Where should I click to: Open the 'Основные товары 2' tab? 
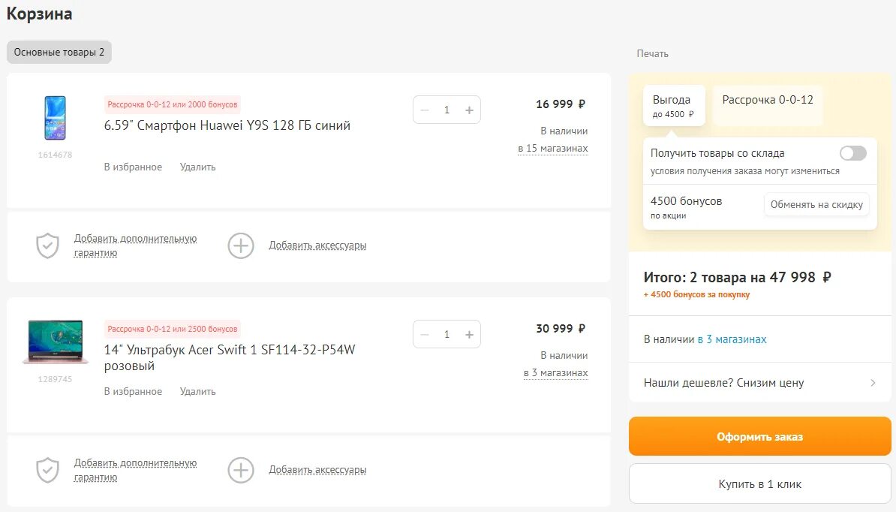click(x=59, y=53)
